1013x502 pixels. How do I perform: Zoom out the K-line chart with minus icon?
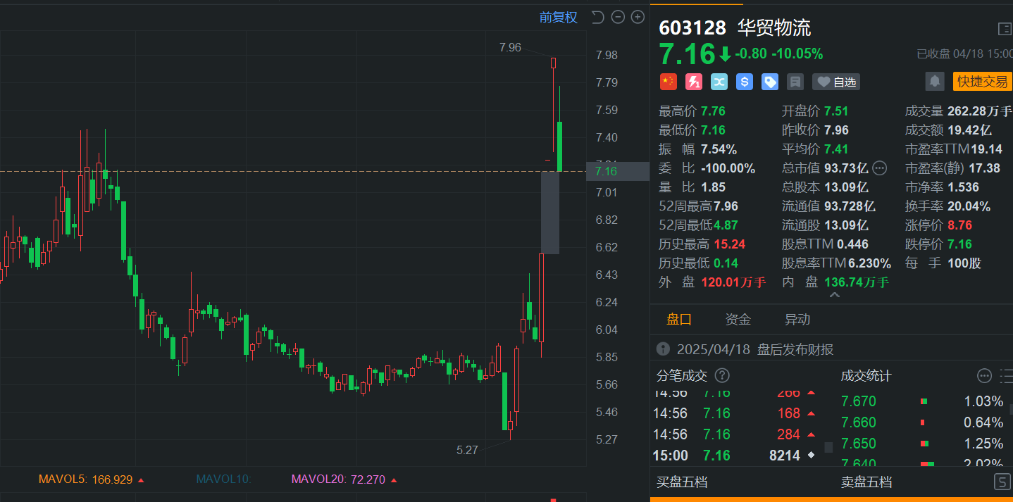click(618, 17)
